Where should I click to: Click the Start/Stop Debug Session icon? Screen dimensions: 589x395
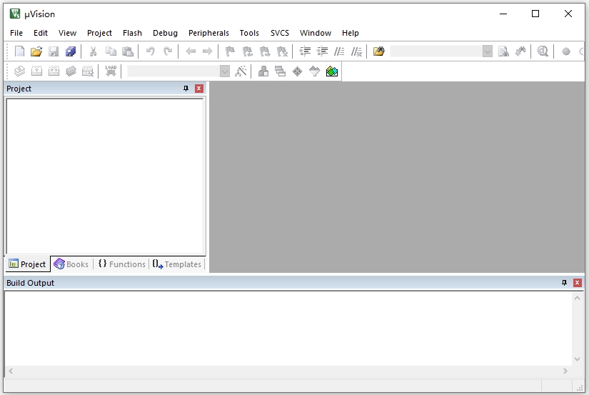click(x=543, y=51)
